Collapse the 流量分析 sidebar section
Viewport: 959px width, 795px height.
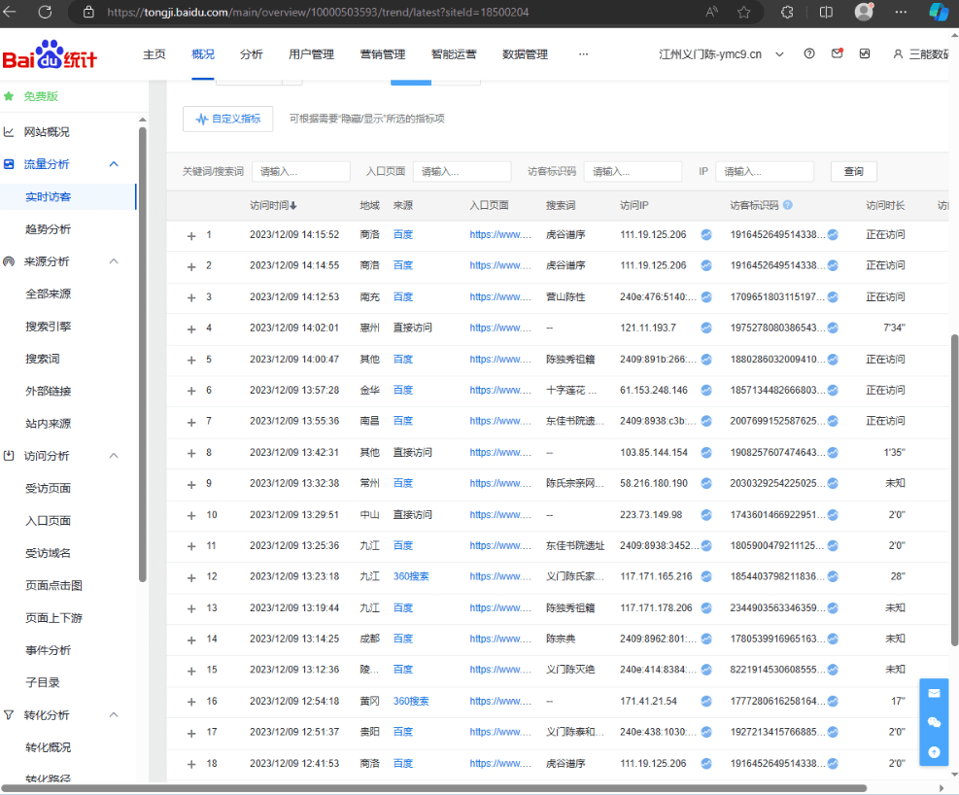[x=114, y=164]
